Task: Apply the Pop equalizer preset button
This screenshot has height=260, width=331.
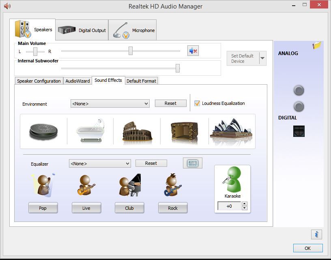Action: (43, 208)
